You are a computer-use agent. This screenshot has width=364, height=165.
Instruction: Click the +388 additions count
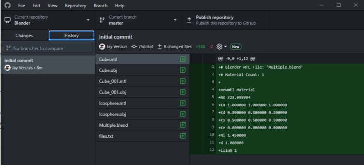[200, 47]
